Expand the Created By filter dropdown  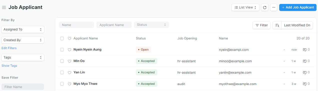23,40
